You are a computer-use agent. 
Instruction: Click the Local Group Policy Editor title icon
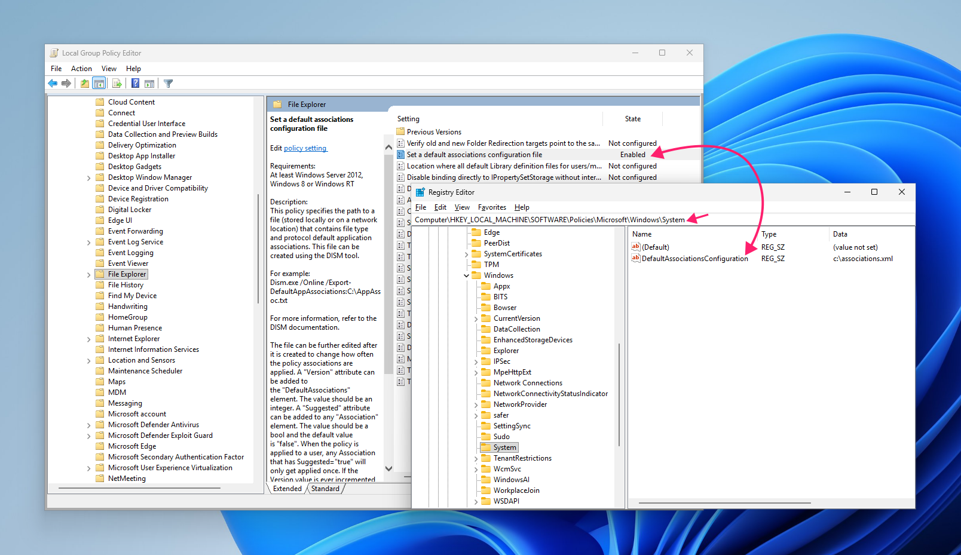point(54,53)
